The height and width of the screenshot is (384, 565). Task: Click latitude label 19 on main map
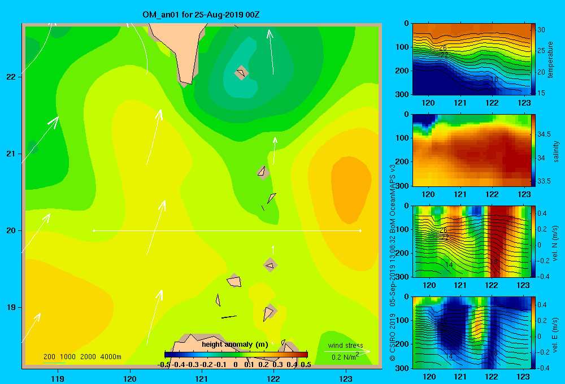pos(11,307)
